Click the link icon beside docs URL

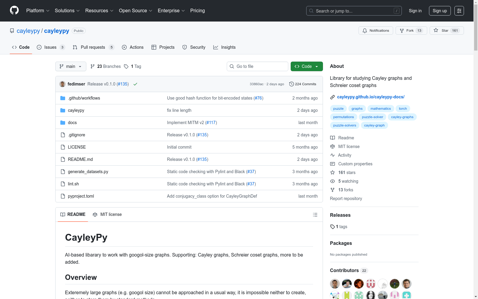333,97
